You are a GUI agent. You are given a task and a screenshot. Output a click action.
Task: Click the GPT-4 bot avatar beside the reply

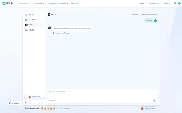pos(50,28)
